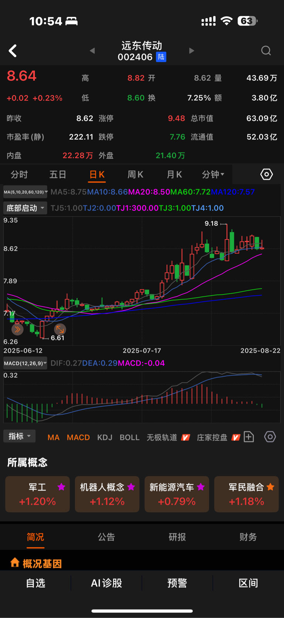Image resolution: width=284 pixels, height=618 pixels.
Task: Select the 日K chart tab
Action: coord(97,174)
